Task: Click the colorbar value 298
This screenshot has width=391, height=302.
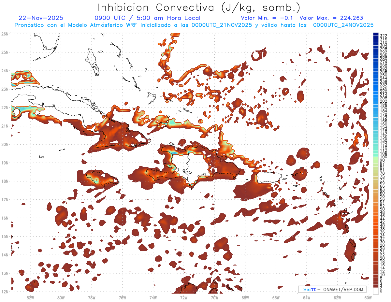Action: [383, 49]
